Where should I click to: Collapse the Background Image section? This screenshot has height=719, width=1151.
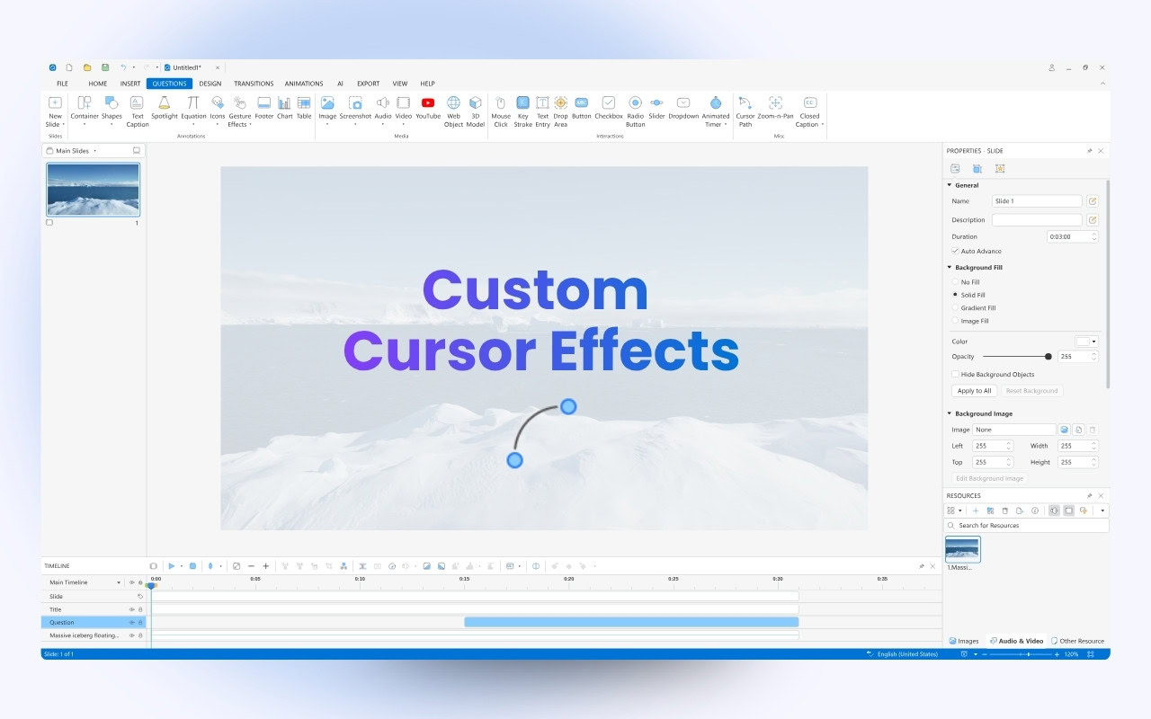tap(949, 413)
